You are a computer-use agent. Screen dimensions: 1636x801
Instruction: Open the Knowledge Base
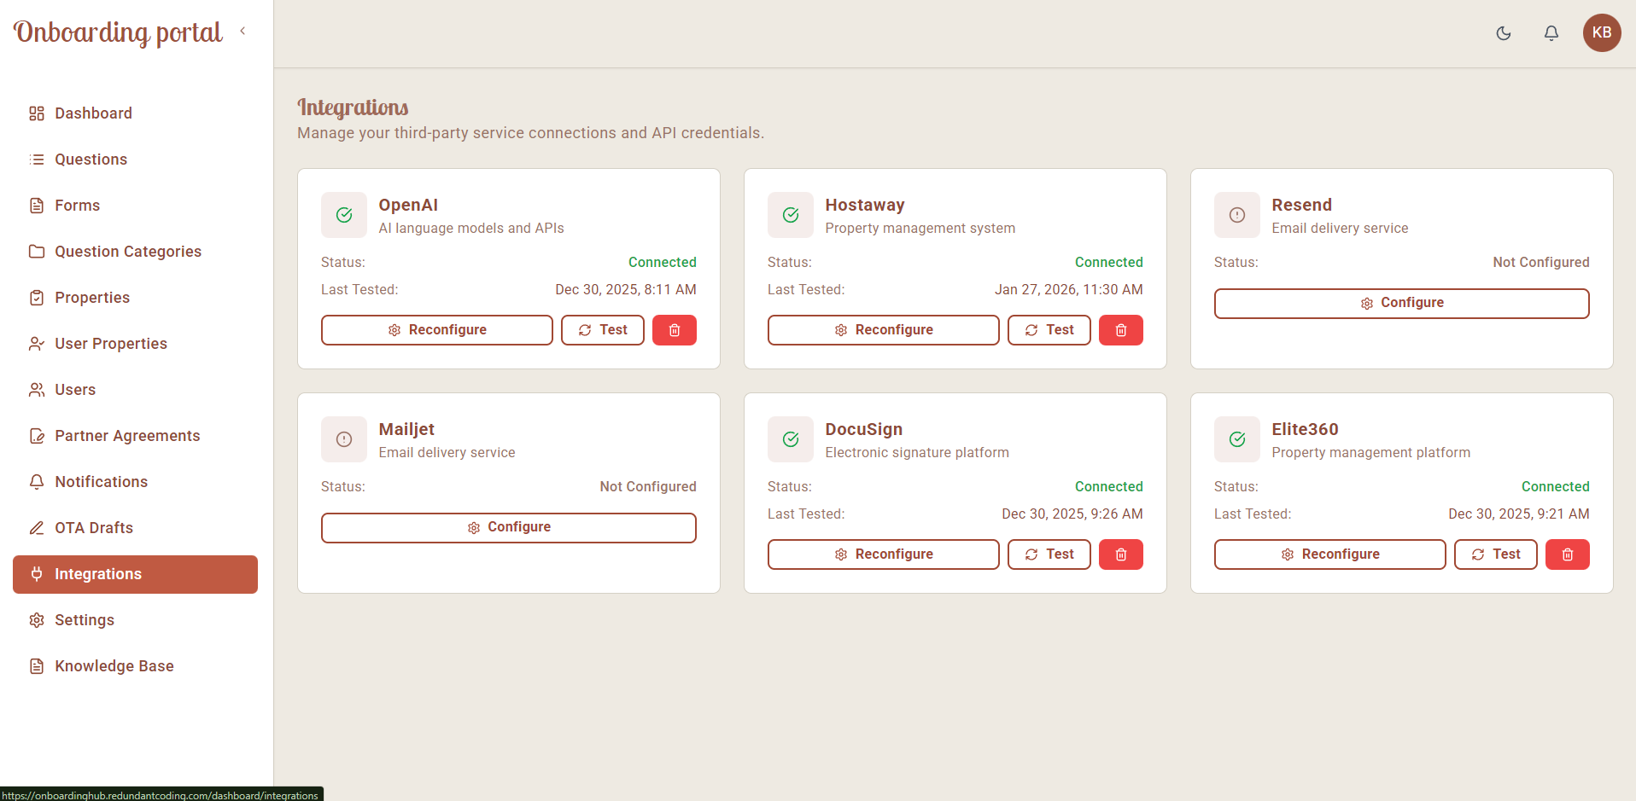point(135,666)
